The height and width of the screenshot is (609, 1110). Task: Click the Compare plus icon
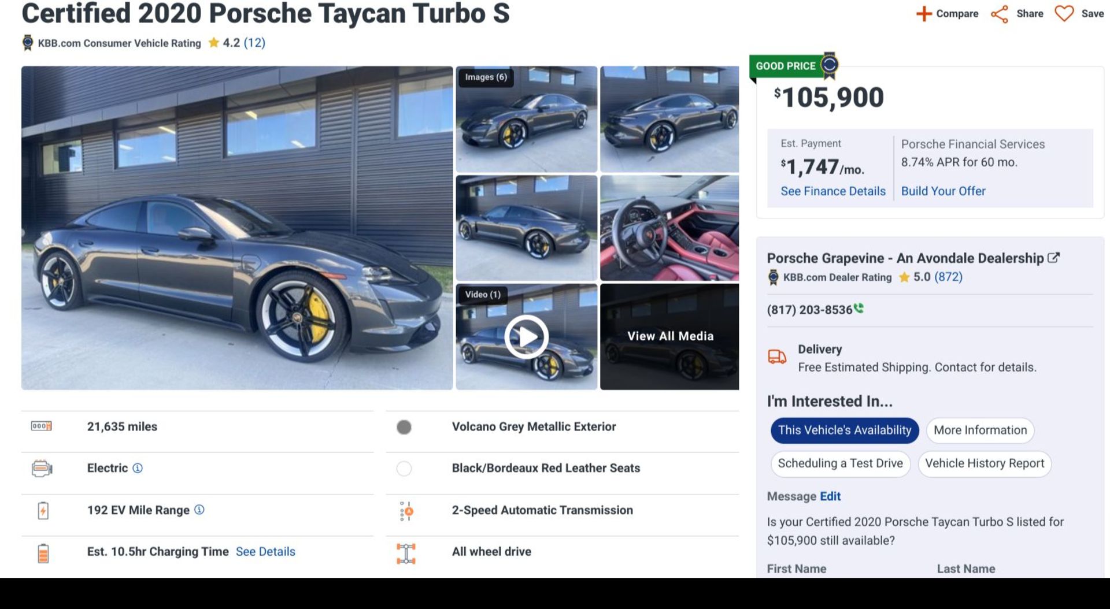(924, 13)
